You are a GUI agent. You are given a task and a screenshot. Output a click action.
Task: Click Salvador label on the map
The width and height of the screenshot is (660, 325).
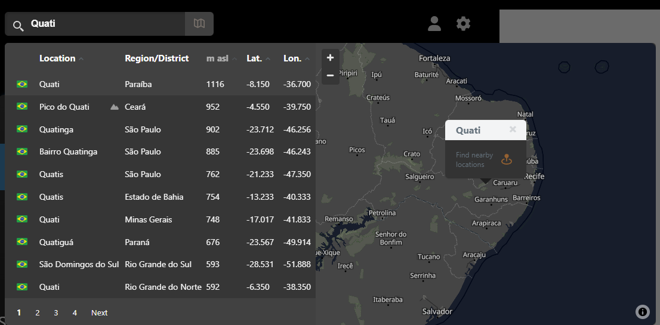tap(437, 311)
